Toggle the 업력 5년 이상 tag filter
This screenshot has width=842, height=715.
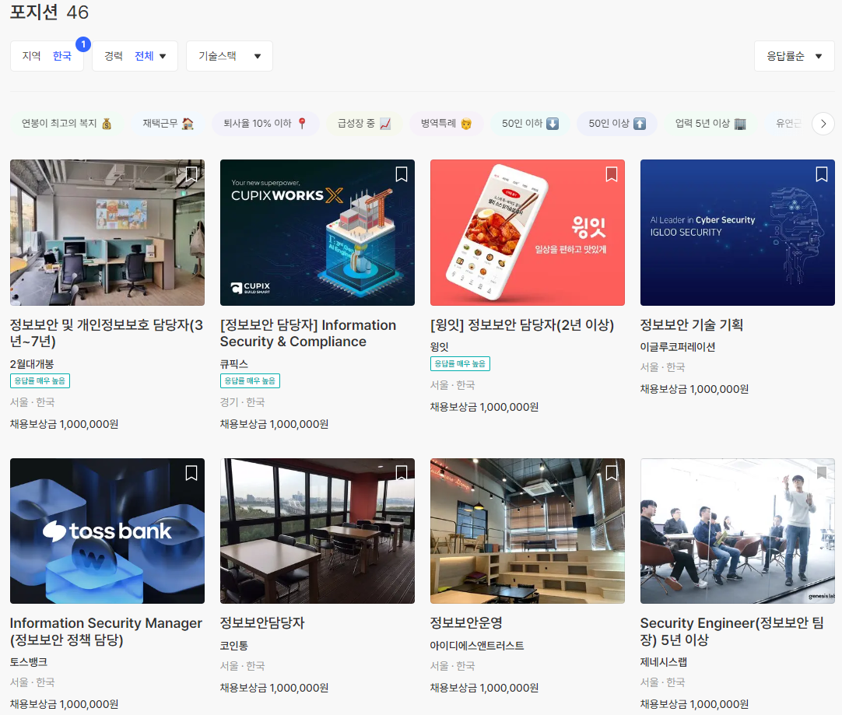(710, 124)
